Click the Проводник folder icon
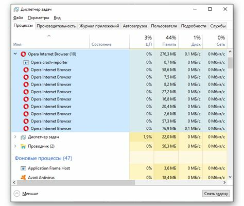This screenshot has height=206, width=244. click(23, 146)
